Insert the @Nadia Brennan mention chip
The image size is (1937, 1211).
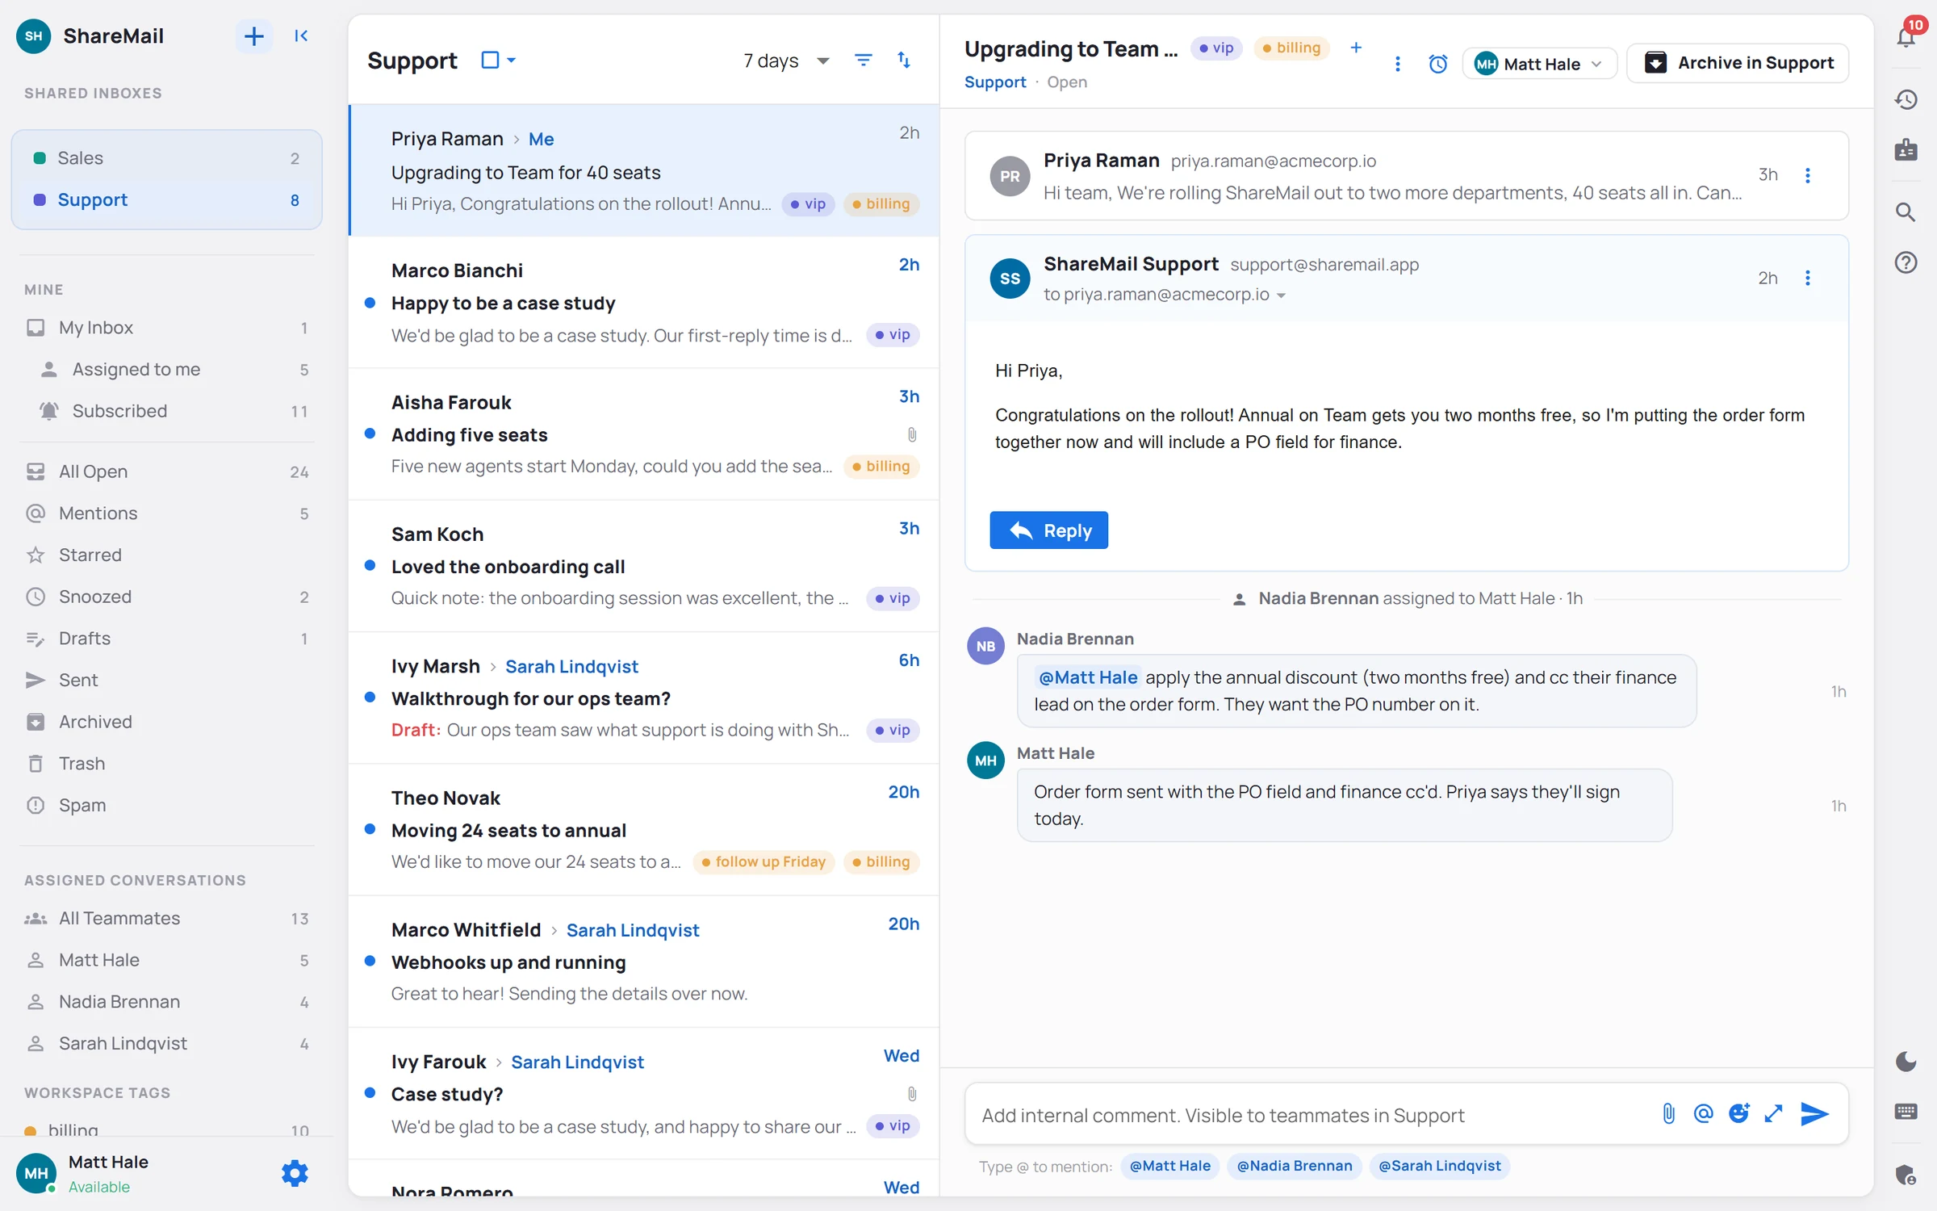point(1295,1166)
